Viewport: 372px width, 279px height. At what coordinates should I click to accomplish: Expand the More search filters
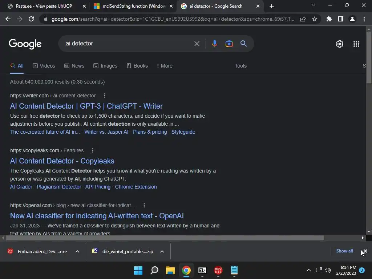165,66
